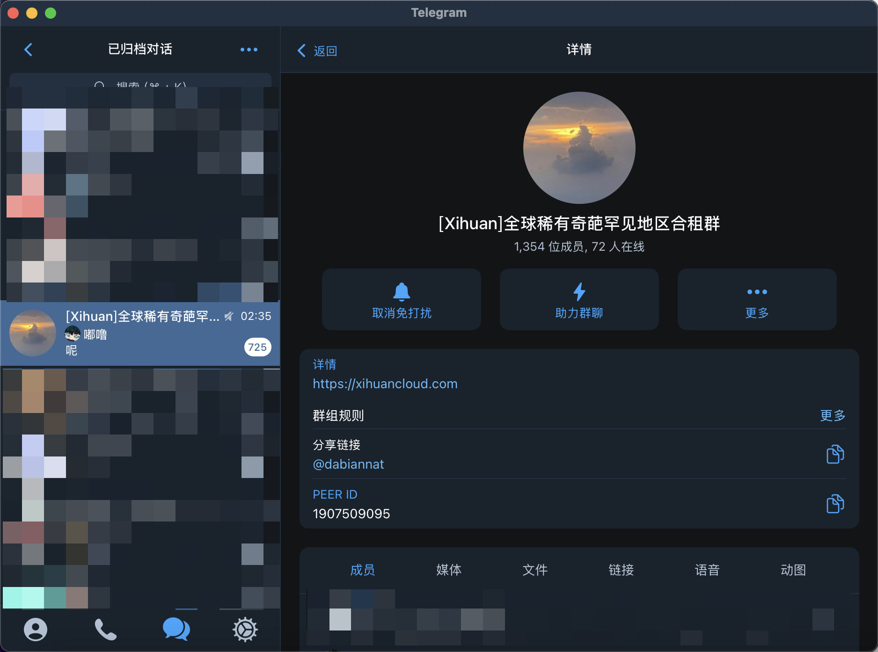Switch to the 动图 tab
878x652 pixels.
[x=793, y=570]
